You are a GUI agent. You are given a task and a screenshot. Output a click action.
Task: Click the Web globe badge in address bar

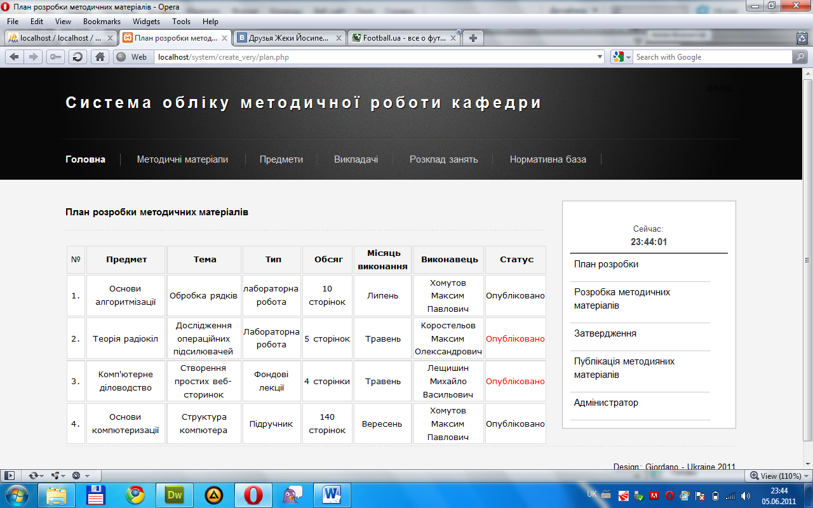coord(133,57)
